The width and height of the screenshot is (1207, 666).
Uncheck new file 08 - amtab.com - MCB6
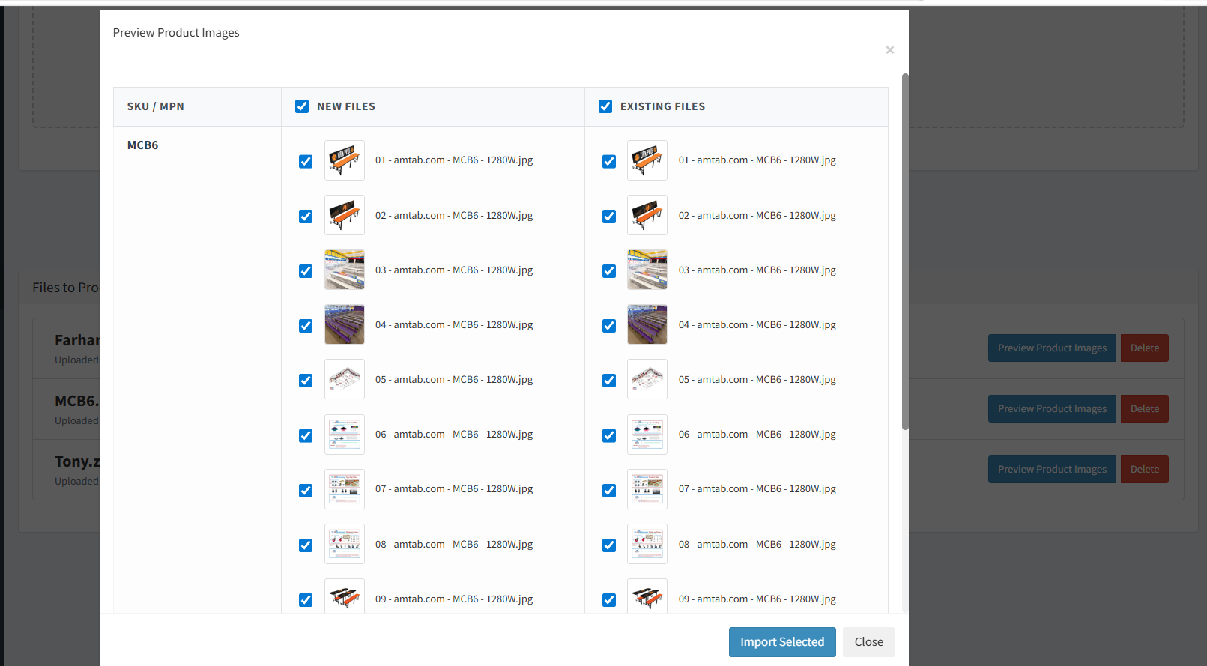point(306,545)
